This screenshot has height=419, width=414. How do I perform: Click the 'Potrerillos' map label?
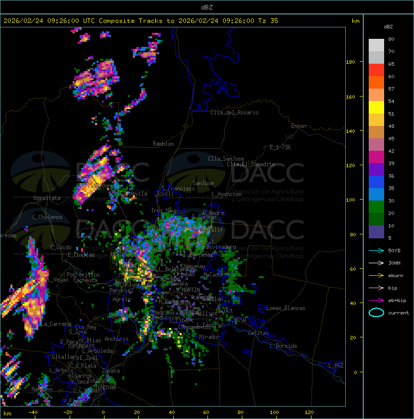[83, 275]
